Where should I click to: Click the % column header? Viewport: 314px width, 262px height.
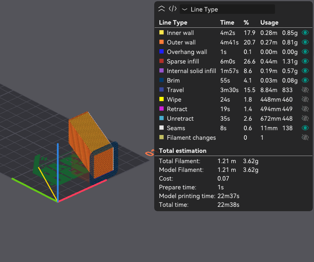tap(246, 23)
